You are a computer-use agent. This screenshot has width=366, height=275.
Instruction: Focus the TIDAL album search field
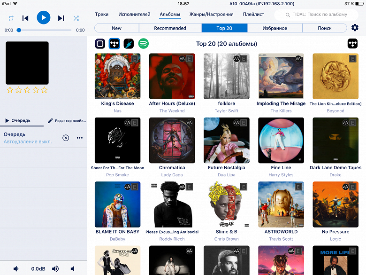316,15
